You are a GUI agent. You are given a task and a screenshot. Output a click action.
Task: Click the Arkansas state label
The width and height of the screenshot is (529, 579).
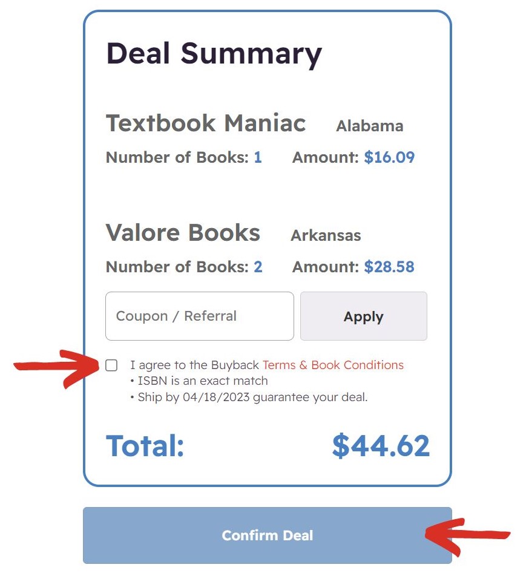pos(326,235)
